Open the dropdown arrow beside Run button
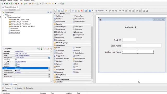The image size is (167, 94). pos(9,4)
